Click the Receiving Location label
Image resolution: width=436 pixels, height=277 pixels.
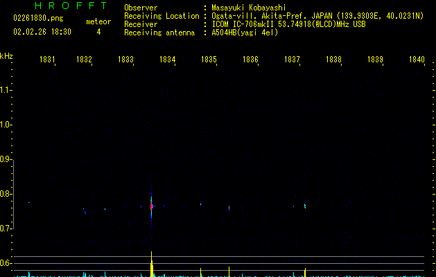(x=162, y=16)
